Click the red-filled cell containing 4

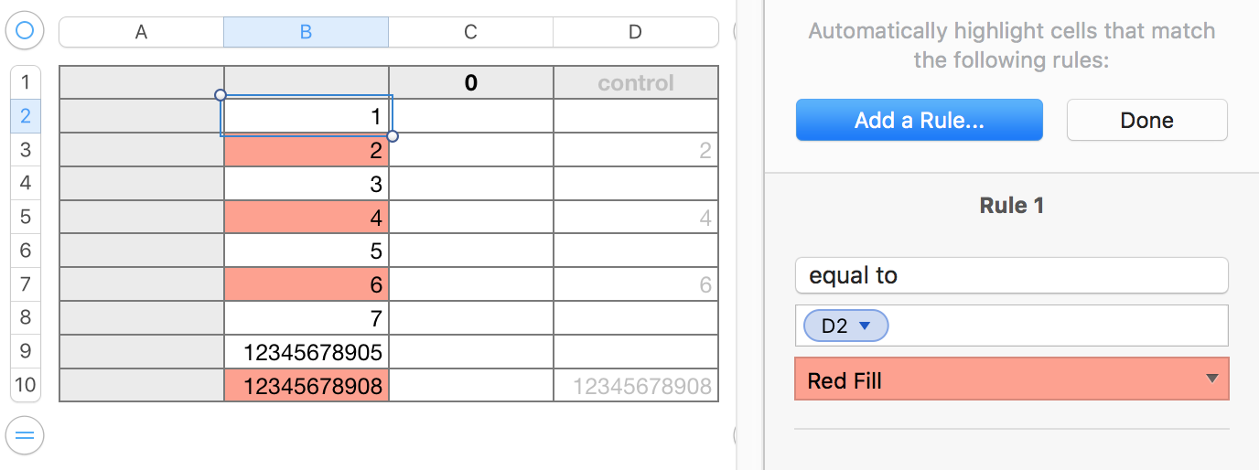pos(307,219)
